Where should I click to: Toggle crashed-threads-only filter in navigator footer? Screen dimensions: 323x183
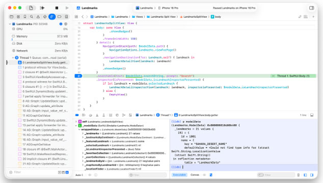pyautogui.click(x=60, y=172)
